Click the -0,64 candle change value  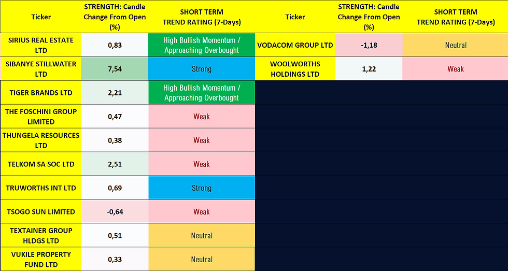pyautogui.click(x=115, y=212)
